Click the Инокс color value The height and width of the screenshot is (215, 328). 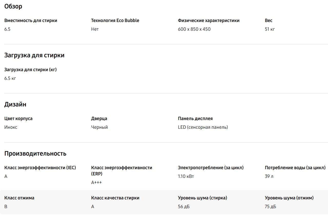point(11,127)
